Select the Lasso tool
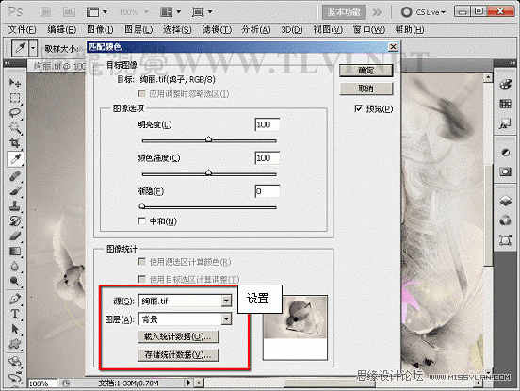The image size is (520, 391). click(x=15, y=113)
